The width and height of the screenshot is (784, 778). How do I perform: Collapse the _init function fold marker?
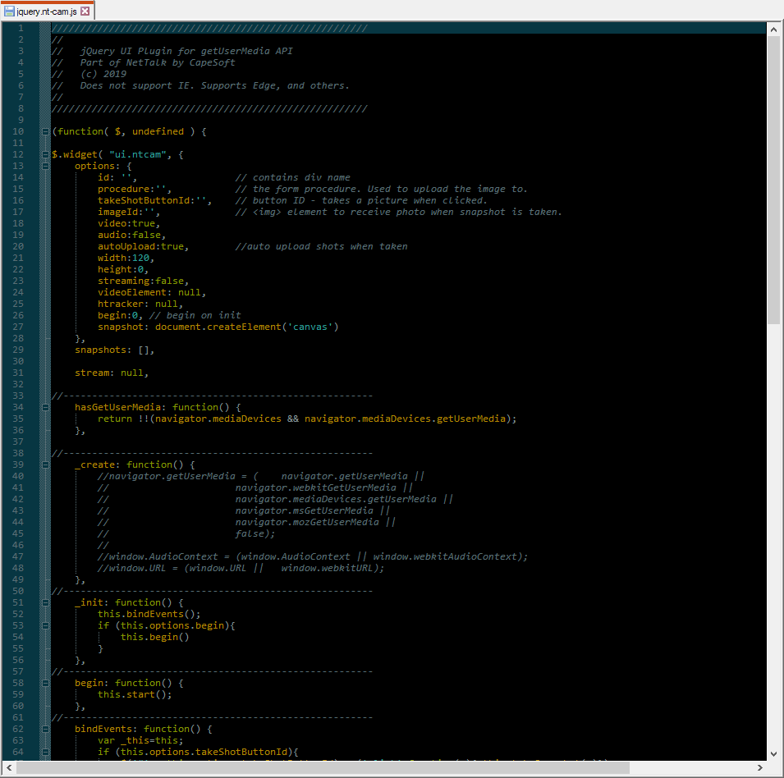pyautogui.click(x=45, y=602)
